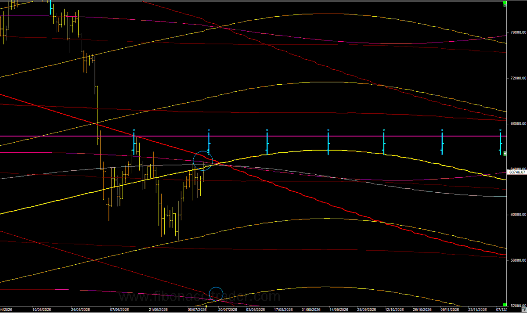Click the 52000.00 price axis label
Screen dimensions: 527x313
click(518, 306)
